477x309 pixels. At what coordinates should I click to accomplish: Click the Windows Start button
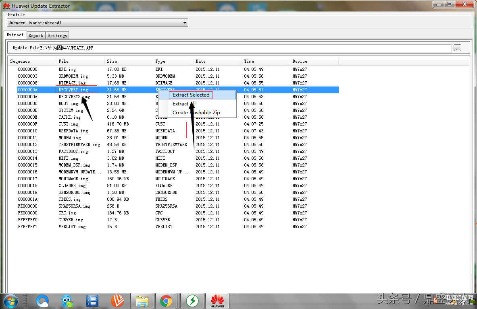pos(11,301)
